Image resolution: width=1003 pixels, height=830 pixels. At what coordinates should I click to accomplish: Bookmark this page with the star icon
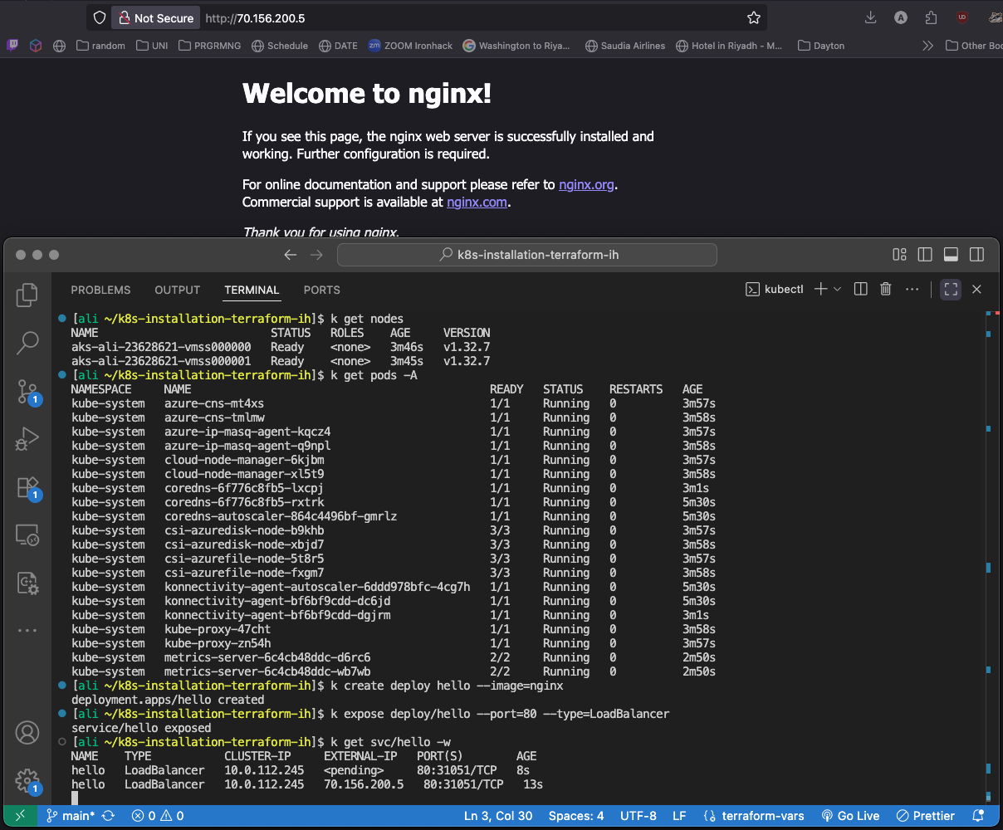pyautogui.click(x=753, y=17)
